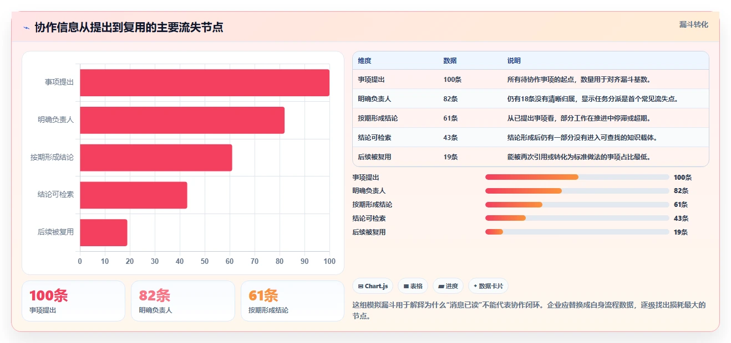The height and width of the screenshot is (343, 731).
Task: Click the 漏斗转化 label in the header
Action: [693, 25]
